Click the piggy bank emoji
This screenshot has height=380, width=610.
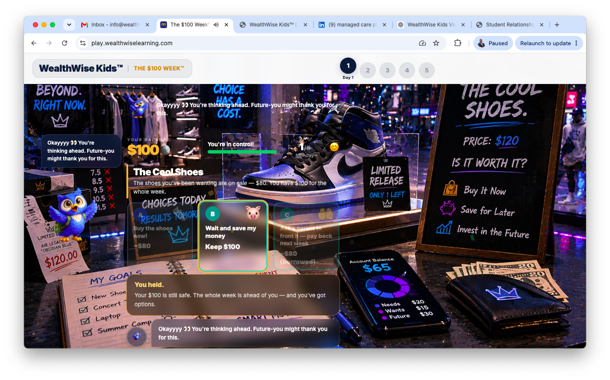pos(253,213)
